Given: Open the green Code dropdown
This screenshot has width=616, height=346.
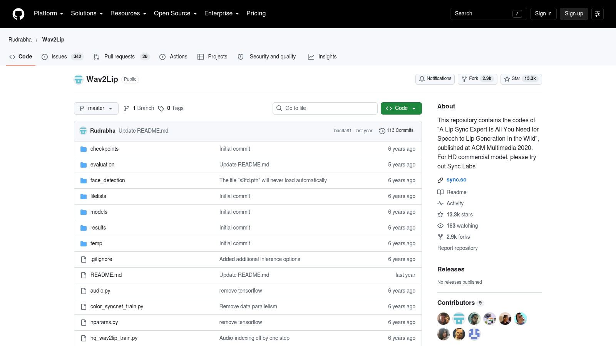Looking at the screenshot, I should click(x=401, y=108).
